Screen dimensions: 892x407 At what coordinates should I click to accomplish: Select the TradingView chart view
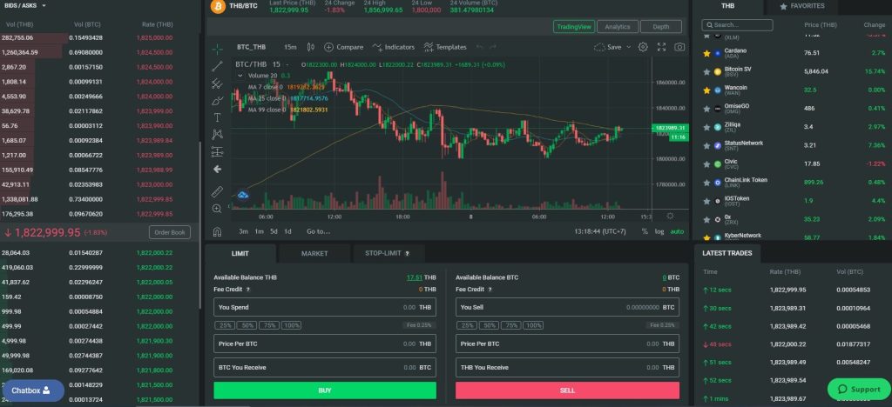coord(574,27)
